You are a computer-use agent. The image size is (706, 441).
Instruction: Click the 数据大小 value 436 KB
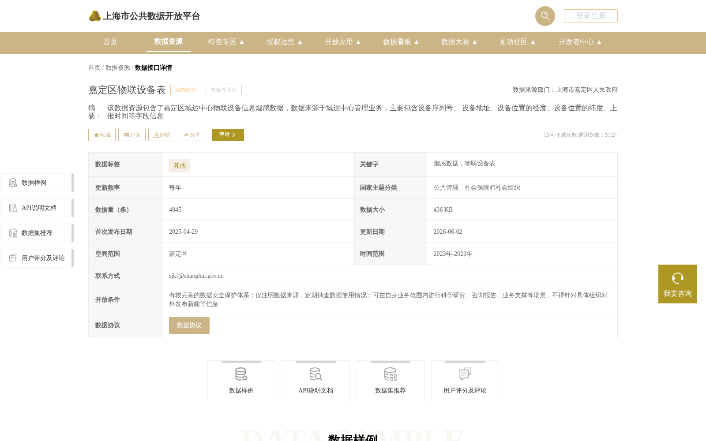click(x=443, y=210)
